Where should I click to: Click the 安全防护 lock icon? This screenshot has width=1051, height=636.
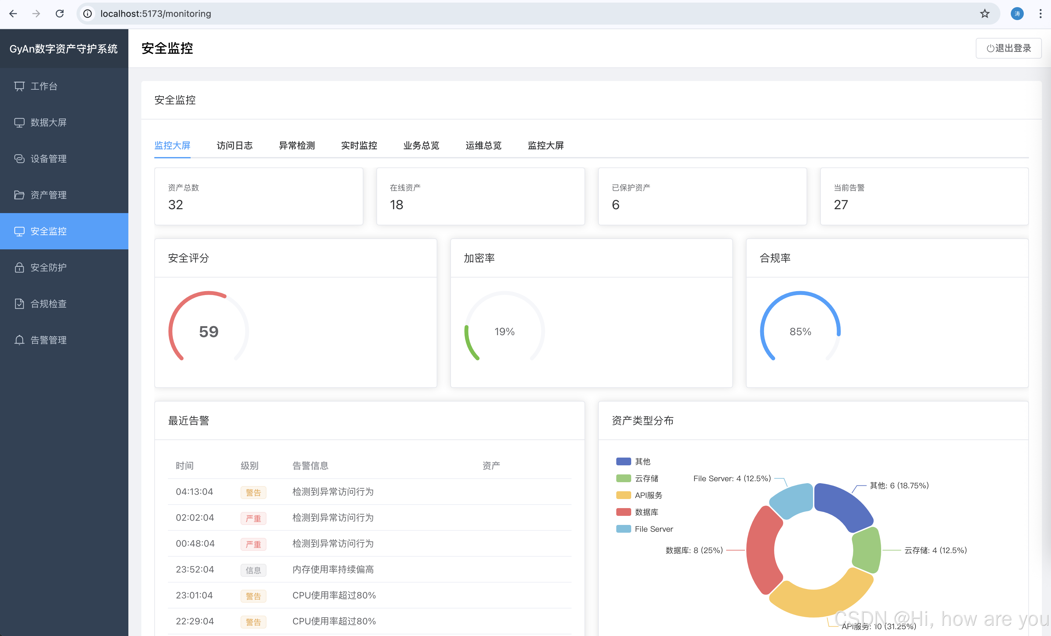[19, 267]
